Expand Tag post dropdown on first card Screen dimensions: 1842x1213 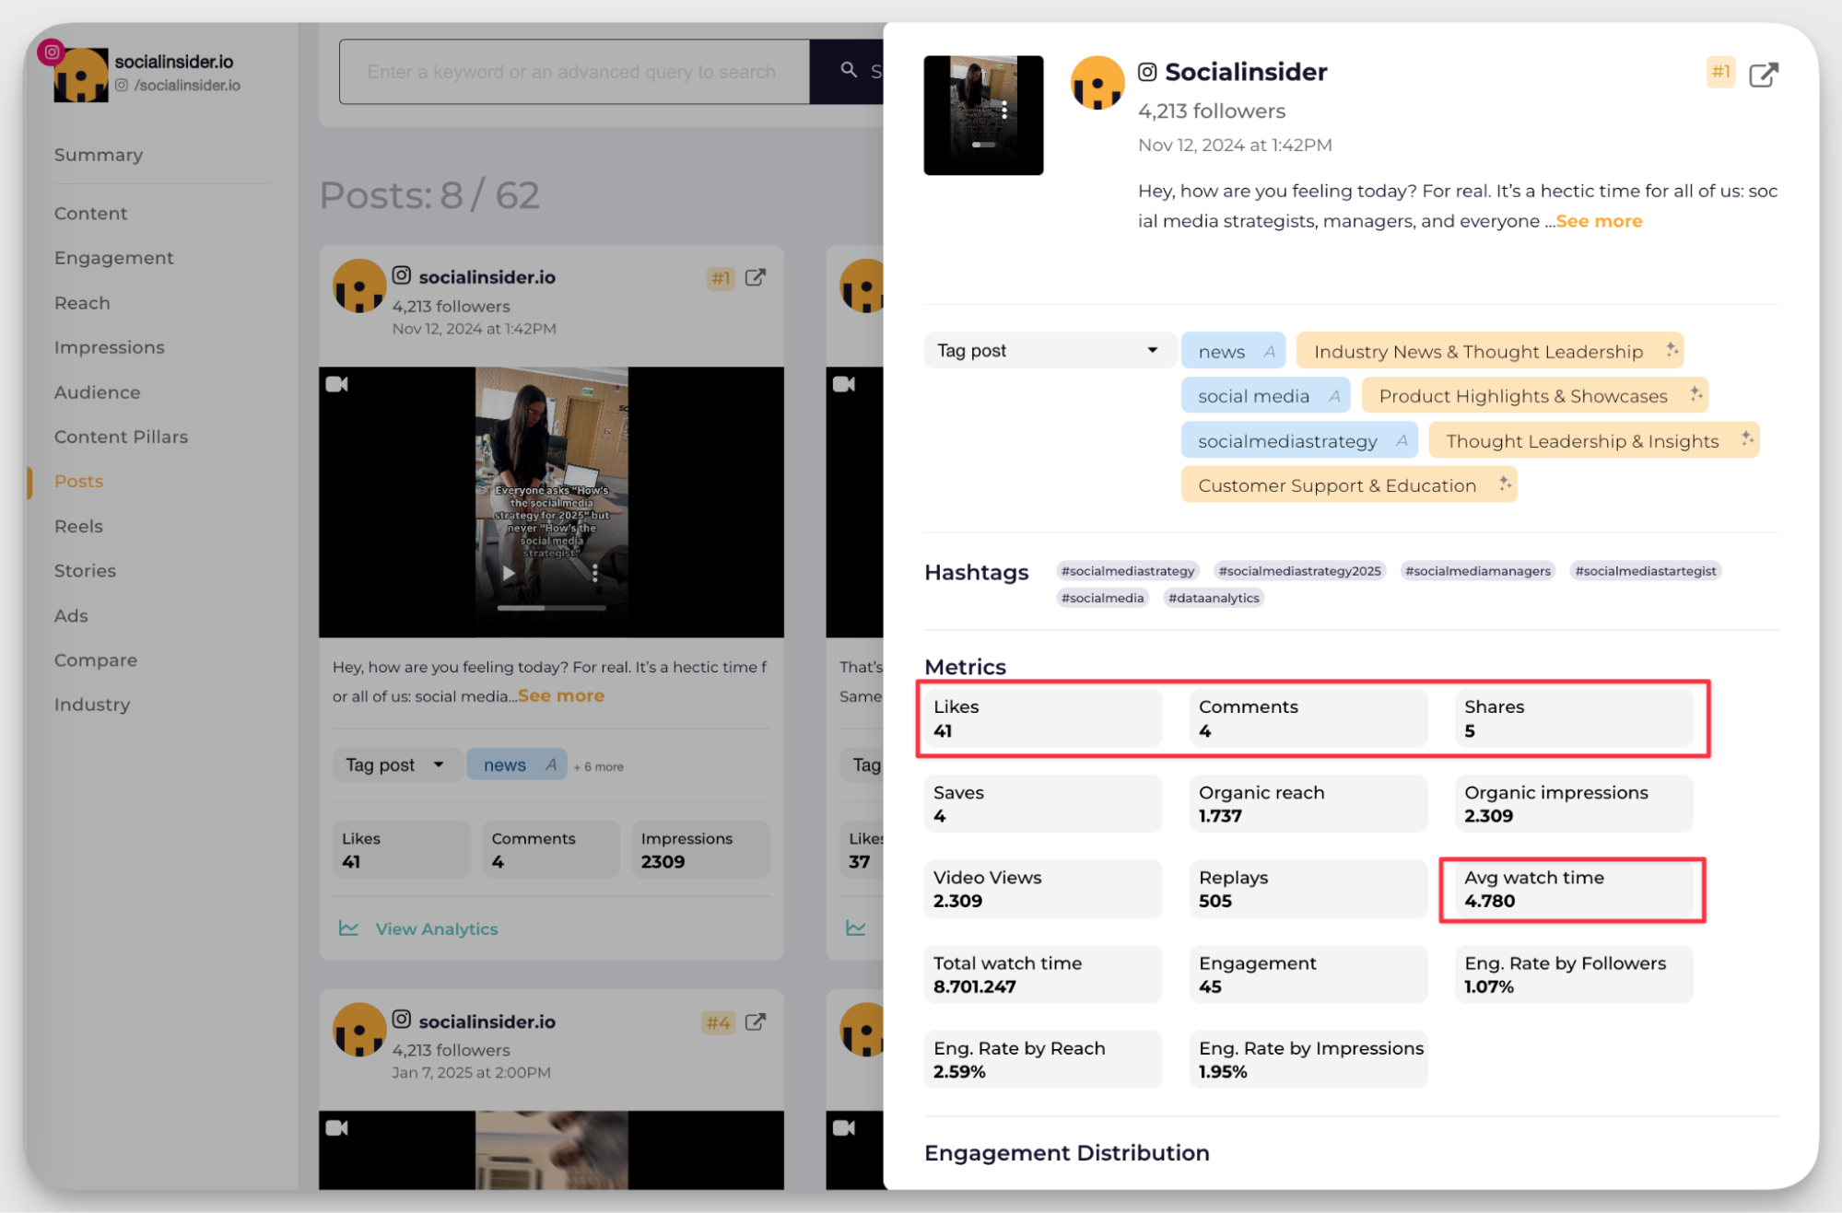[395, 764]
